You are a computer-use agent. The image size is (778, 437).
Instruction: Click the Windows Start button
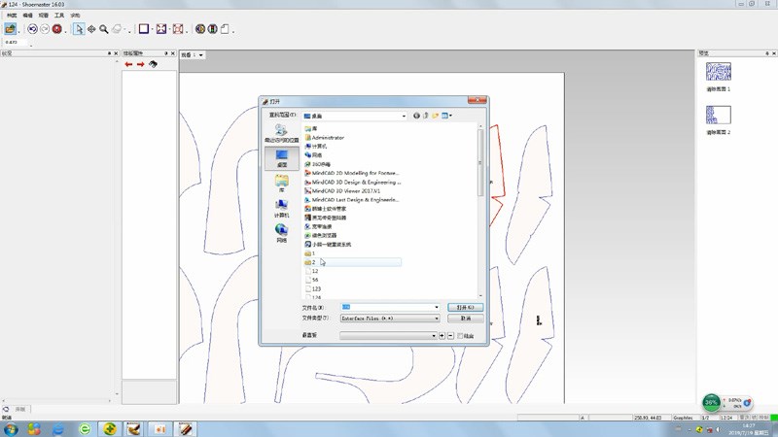pos(11,428)
